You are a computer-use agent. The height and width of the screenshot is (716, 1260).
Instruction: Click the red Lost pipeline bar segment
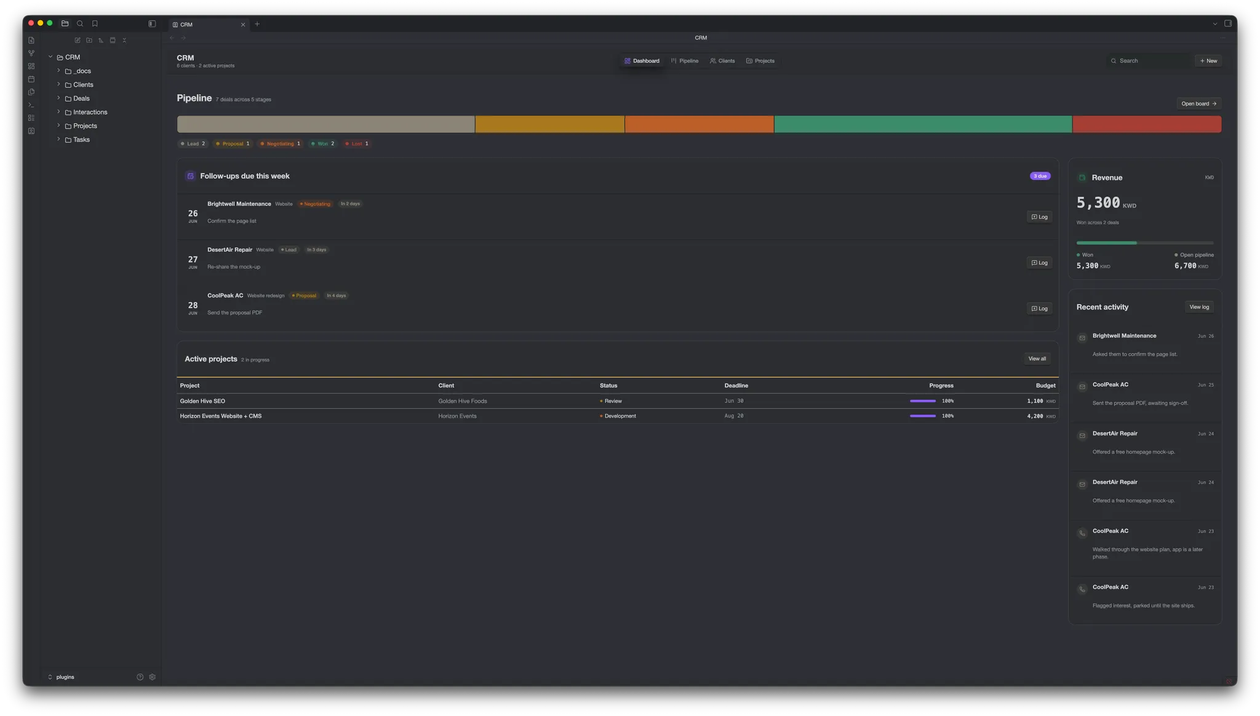pos(1147,124)
